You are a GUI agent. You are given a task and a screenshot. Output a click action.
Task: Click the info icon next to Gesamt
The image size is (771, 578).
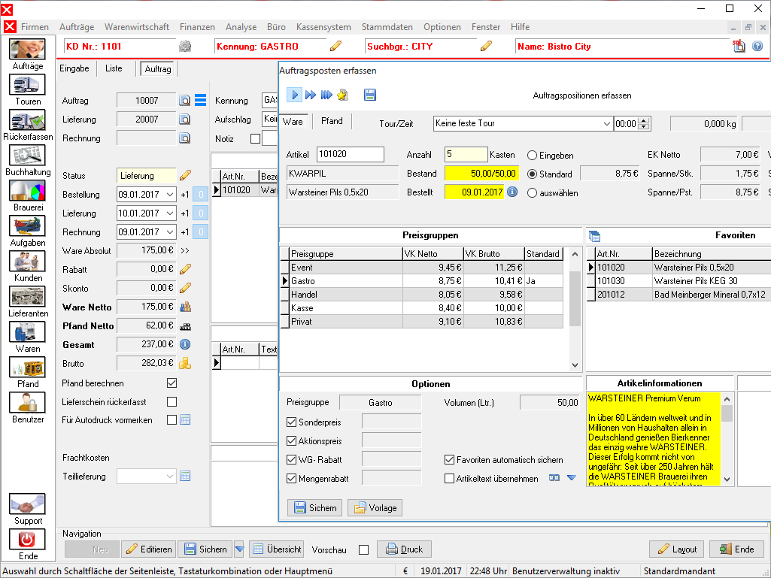185,344
